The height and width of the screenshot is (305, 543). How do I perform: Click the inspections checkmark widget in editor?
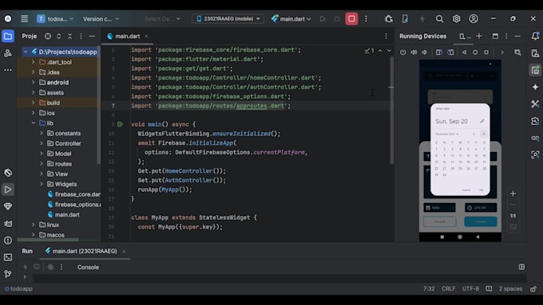(x=370, y=51)
